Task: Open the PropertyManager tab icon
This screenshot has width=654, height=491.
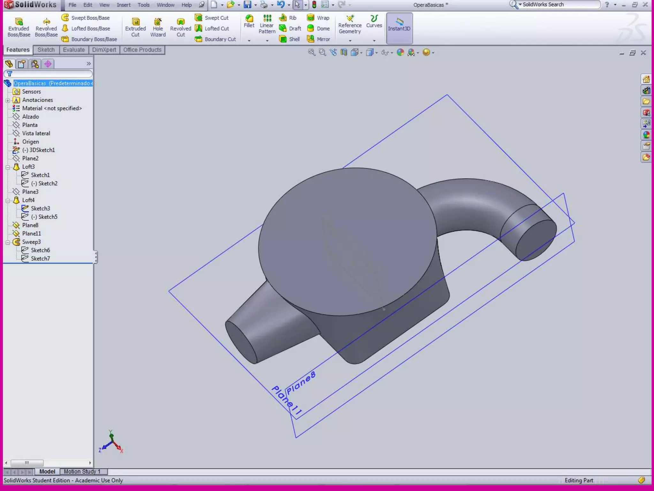Action: (22, 64)
